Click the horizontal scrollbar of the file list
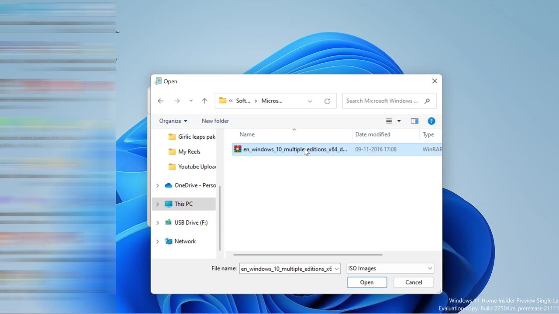 point(308,255)
